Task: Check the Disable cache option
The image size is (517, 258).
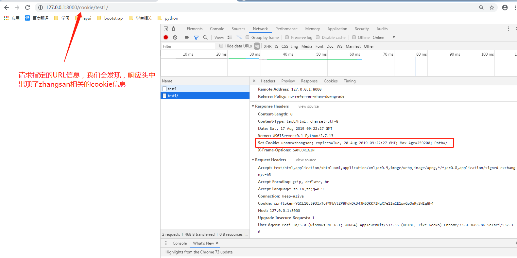Action: click(318, 37)
